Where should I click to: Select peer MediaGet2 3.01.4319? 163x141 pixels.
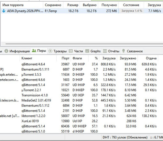tap(36, 100)
